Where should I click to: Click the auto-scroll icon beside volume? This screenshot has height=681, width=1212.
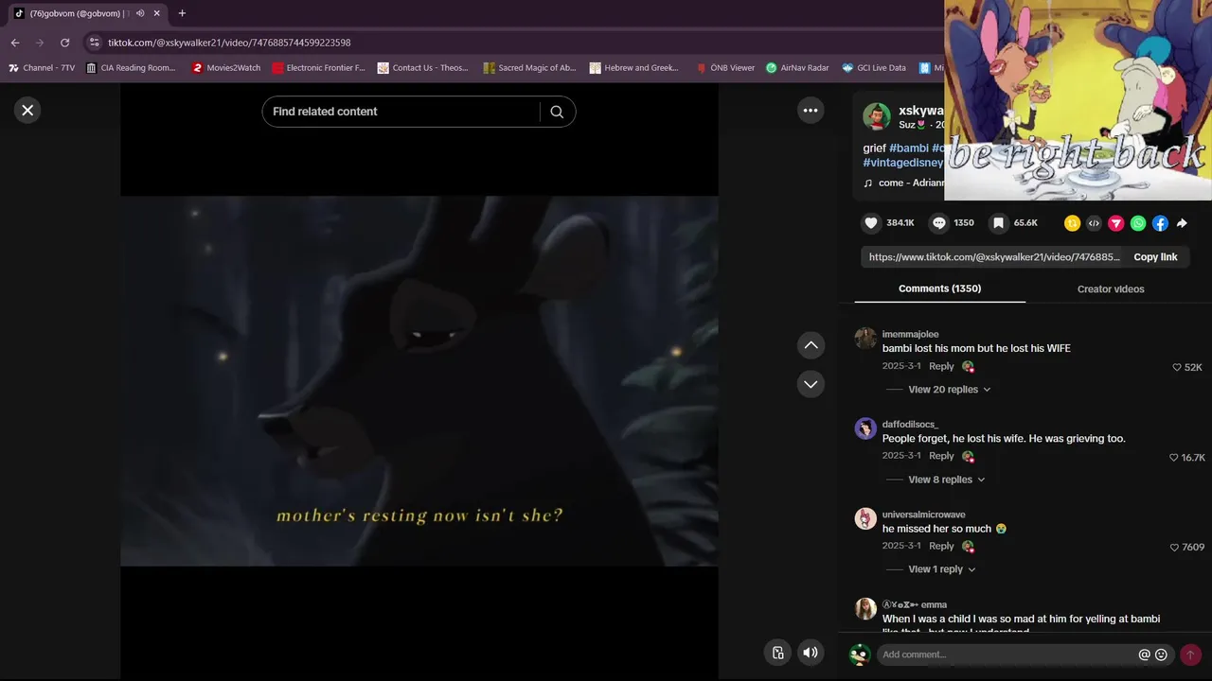(x=777, y=653)
